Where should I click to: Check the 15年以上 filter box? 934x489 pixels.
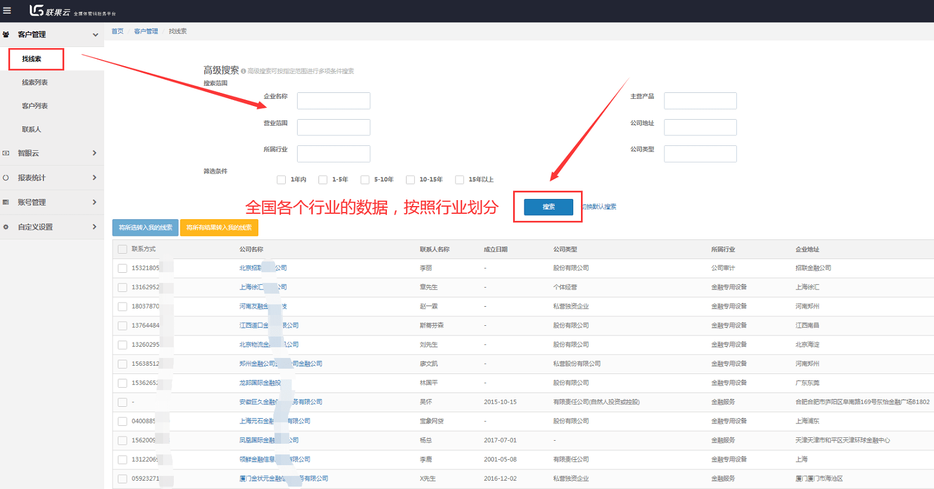coord(460,180)
